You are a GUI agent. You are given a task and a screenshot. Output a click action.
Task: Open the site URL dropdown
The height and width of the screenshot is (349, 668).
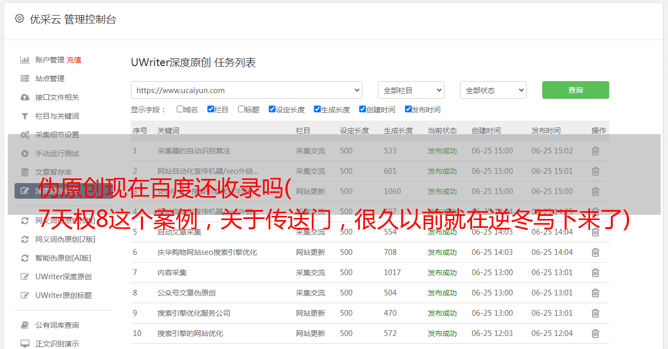click(x=246, y=90)
